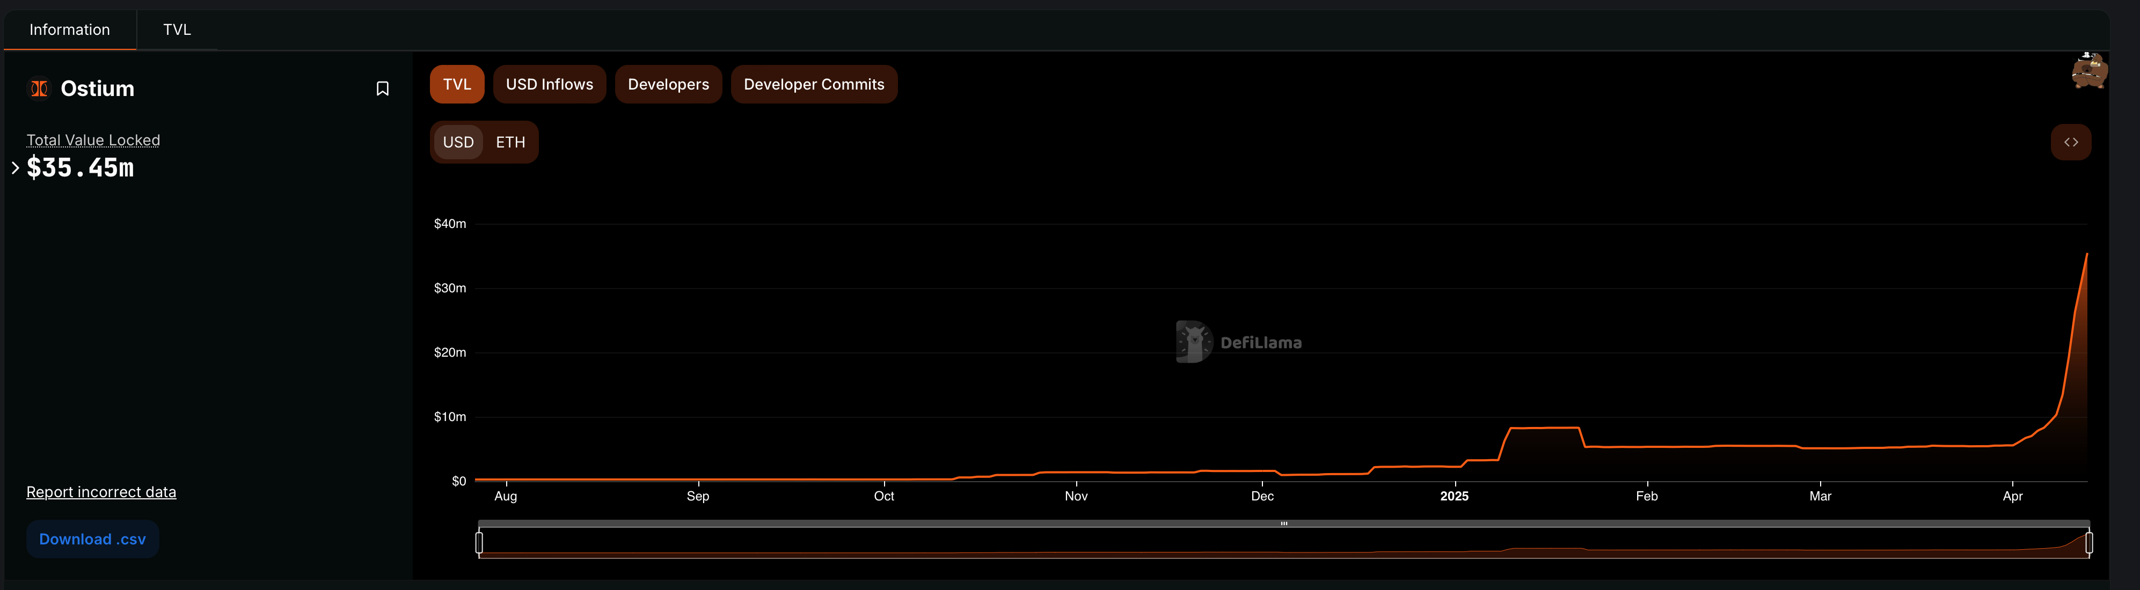The image size is (2140, 590).
Task: Click the range slider top drag bar
Action: (x=1283, y=523)
